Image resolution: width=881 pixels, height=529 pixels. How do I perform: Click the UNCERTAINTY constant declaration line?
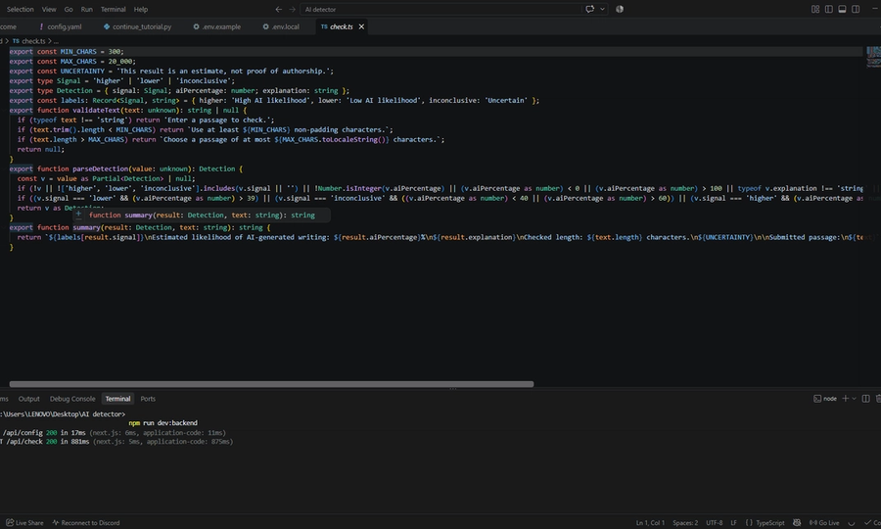pyautogui.click(x=171, y=71)
